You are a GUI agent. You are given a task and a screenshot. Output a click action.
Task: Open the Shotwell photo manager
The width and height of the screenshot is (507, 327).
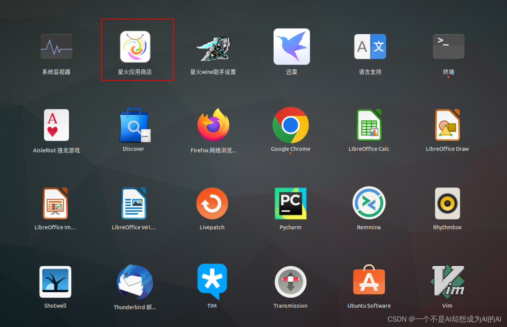[x=55, y=282]
